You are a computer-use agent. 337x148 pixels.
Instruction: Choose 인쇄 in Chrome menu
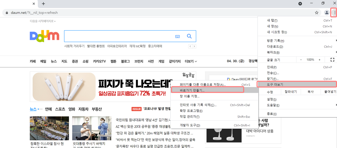297,67
